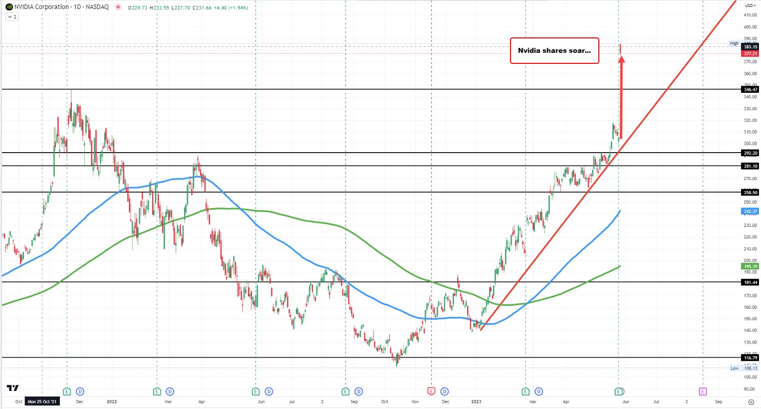Screen dimensions: 761x409
Task: Open the dividend marker before Dec 2022
Action: click(445, 392)
